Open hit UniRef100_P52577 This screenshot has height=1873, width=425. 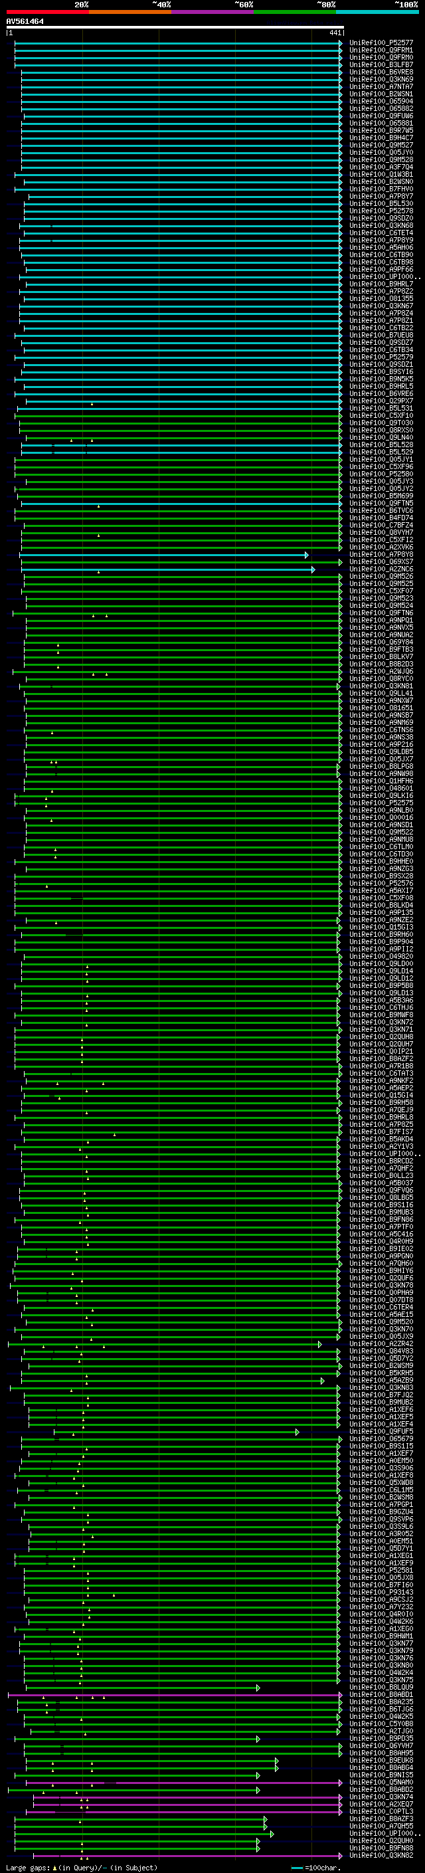pos(381,43)
